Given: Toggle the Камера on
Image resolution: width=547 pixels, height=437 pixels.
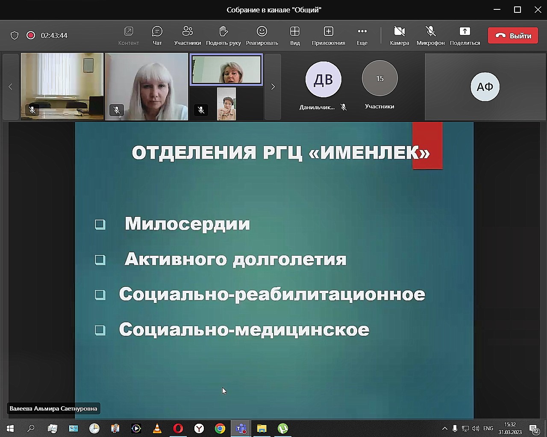Looking at the screenshot, I should pos(400,36).
